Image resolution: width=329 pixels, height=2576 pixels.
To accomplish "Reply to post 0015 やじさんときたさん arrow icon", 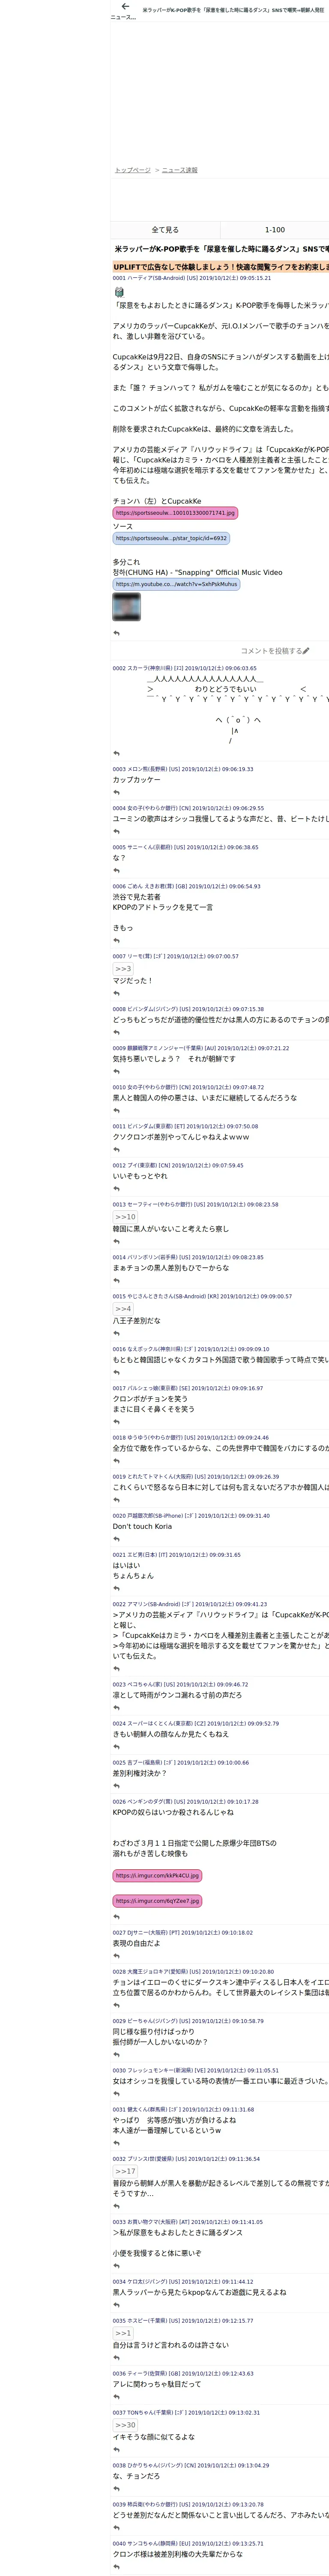I will coord(117,1334).
